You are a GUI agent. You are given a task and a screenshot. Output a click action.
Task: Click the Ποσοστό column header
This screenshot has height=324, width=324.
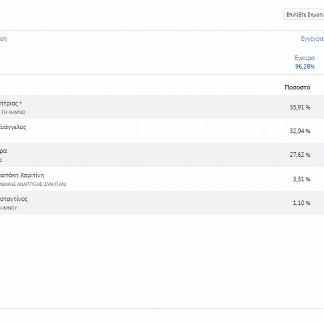(x=297, y=87)
